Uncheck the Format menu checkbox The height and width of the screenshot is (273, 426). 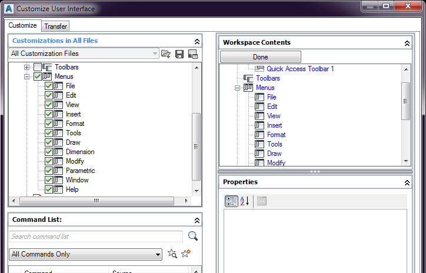[49, 124]
